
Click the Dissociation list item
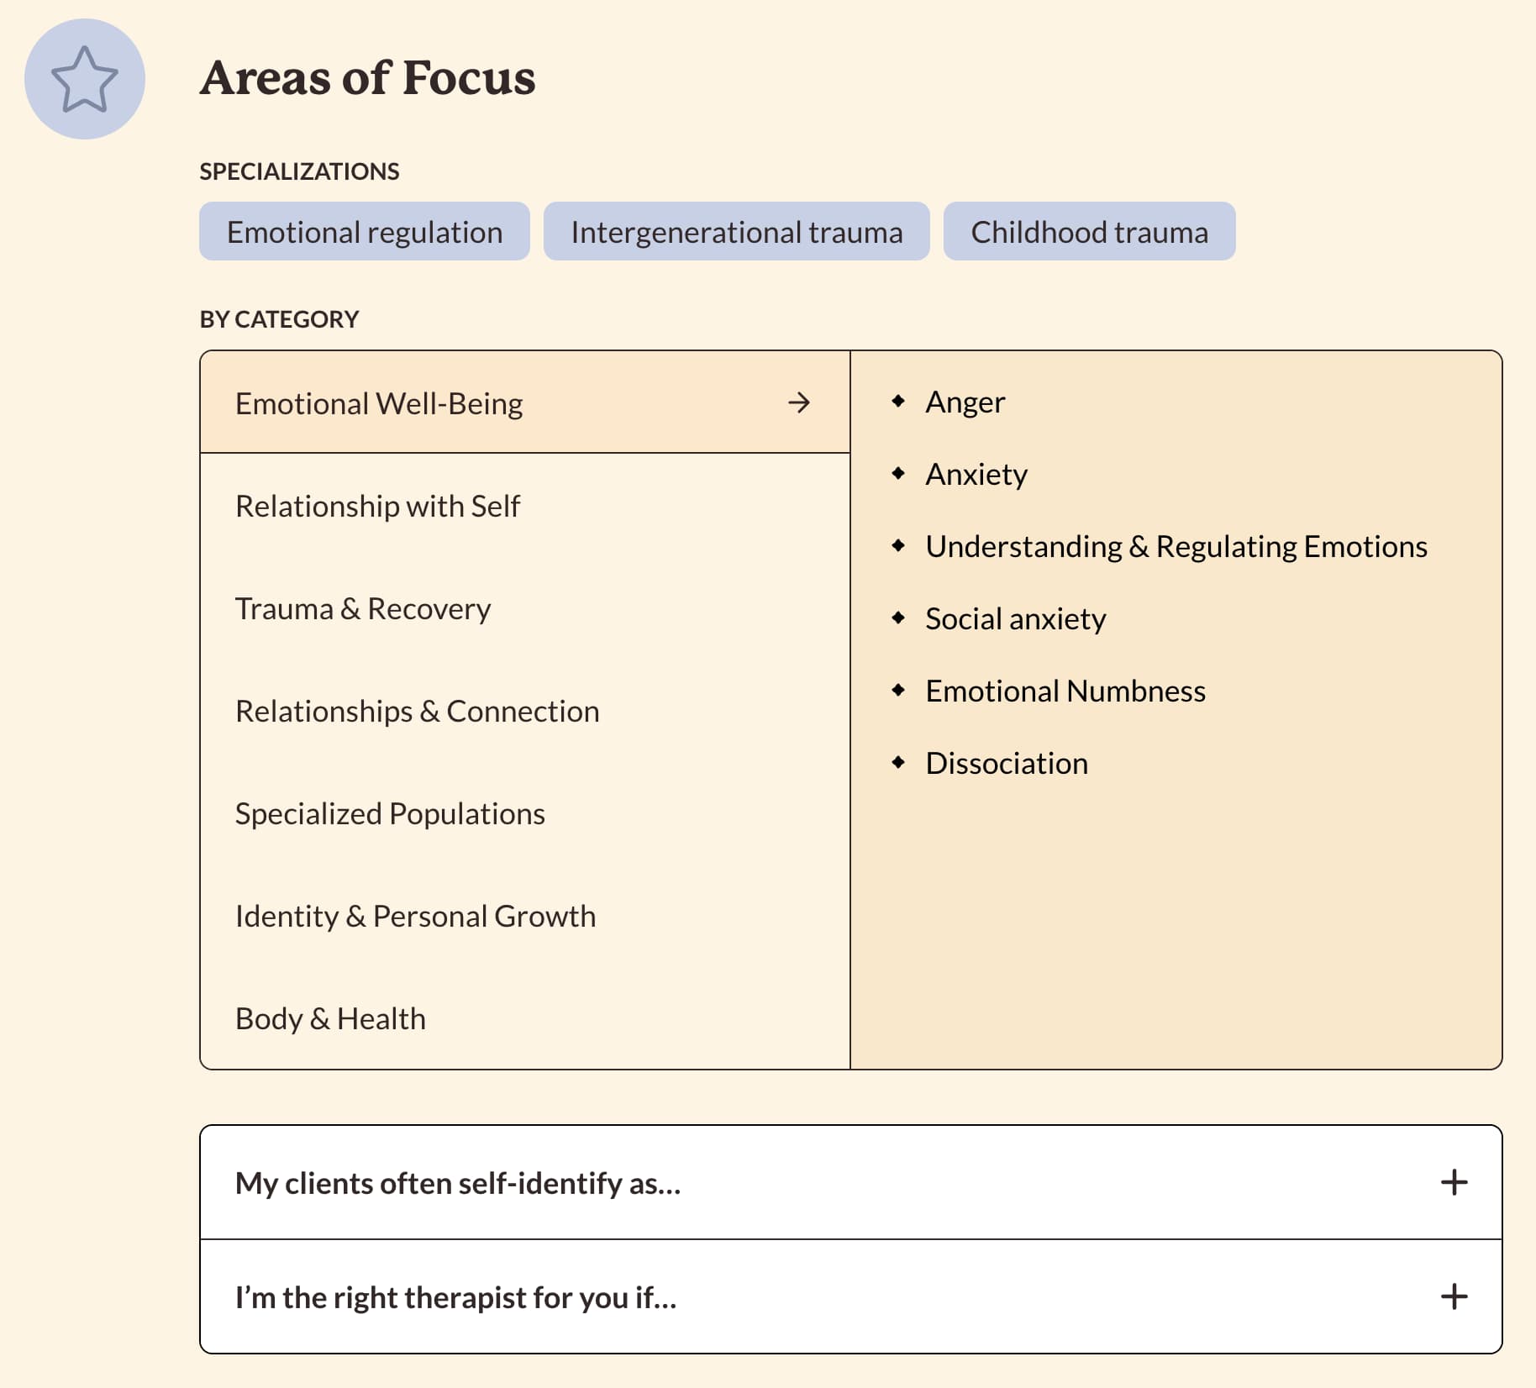[x=1007, y=763]
